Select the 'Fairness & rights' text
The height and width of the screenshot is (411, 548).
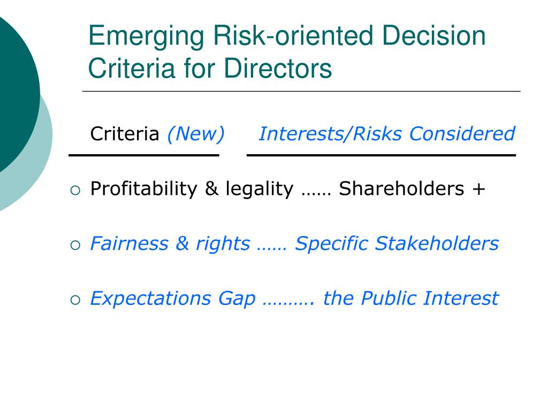click(170, 243)
